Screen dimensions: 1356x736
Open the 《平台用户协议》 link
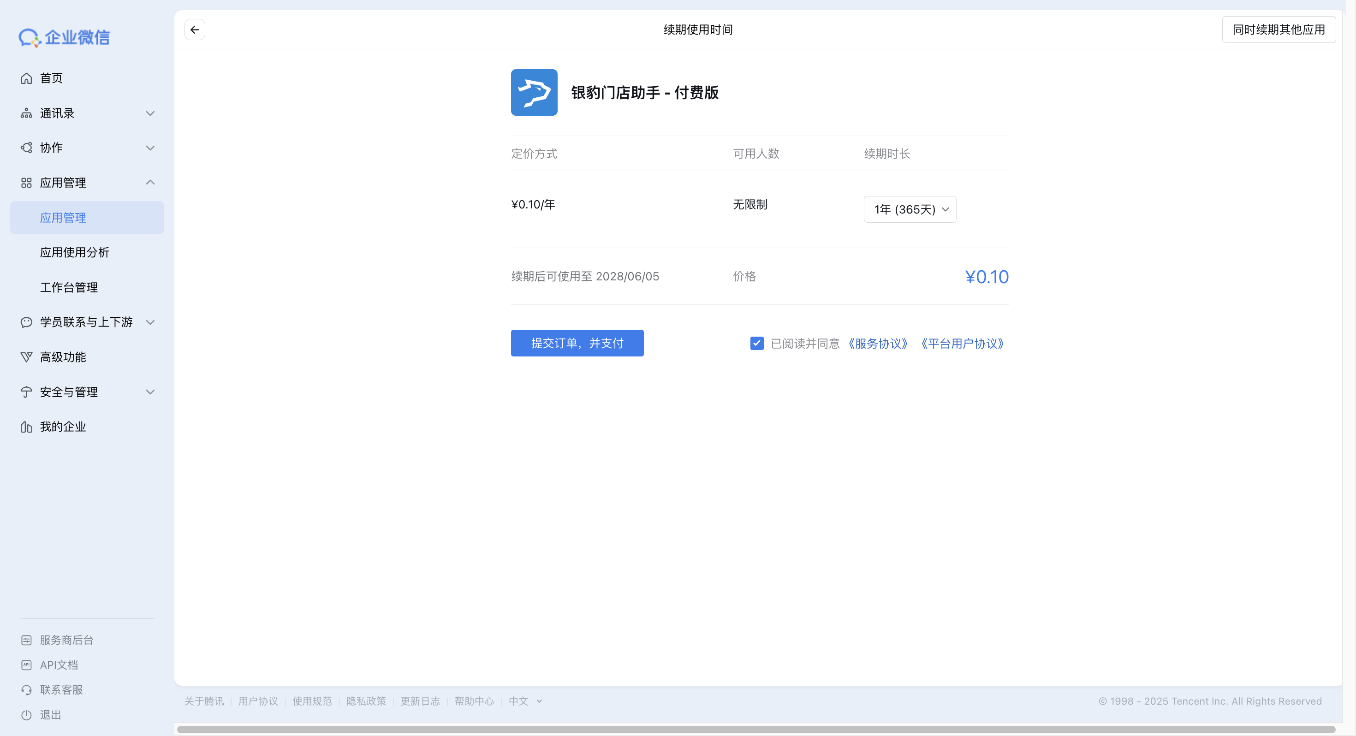pos(962,344)
